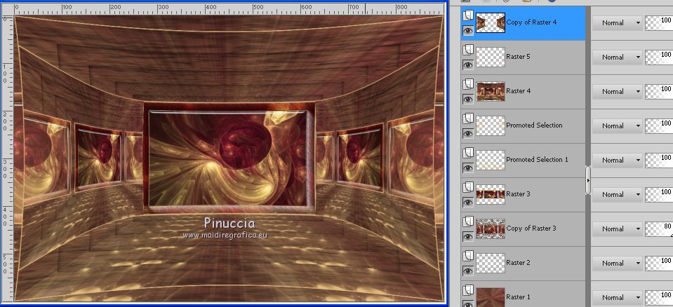Click the opacity slider for the Promoted Selection row
Image resolution: width=673 pixels, height=307 pixels.
tap(659, 125)
